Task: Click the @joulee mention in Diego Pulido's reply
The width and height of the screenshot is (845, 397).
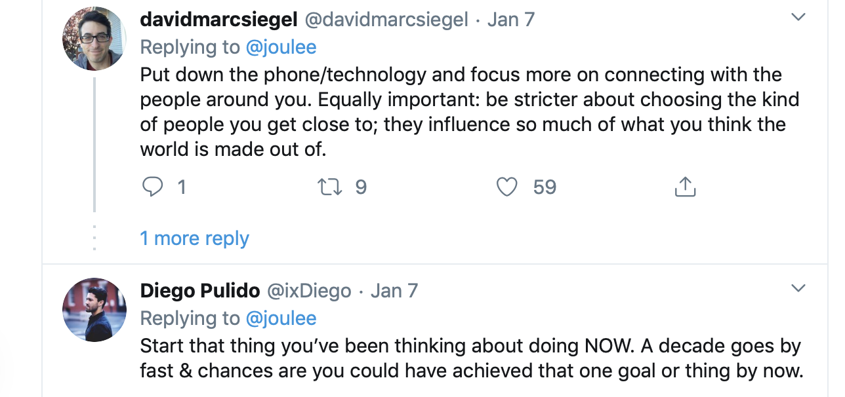Action: [281, 318]
